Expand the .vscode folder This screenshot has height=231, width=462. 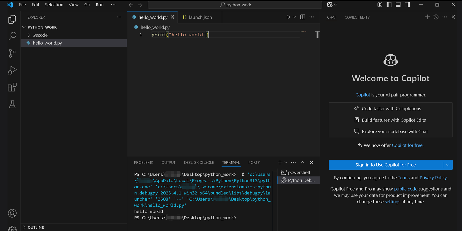40,35
